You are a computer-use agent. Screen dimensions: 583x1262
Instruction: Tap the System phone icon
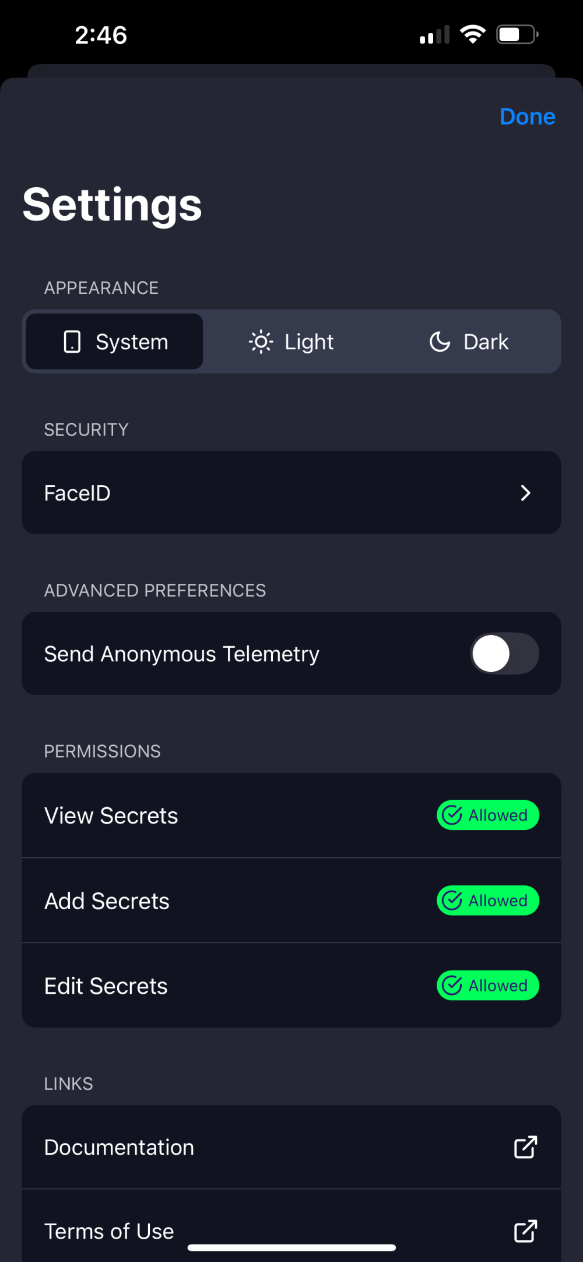point(72,342)
